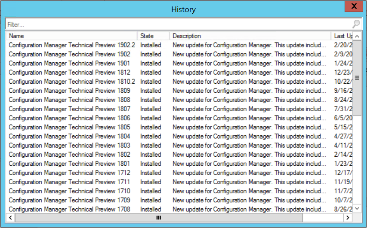Click the description of Preview 1711 row
The height and width of the screenshot is (228, 367).
click(x=249, y=182)
